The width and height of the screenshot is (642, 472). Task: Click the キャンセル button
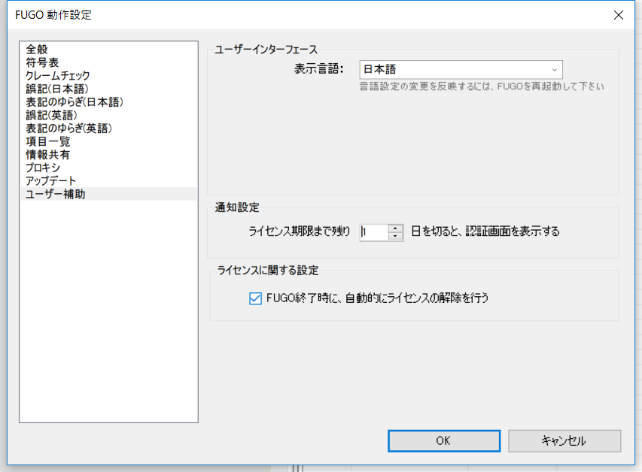click(564, 440)
